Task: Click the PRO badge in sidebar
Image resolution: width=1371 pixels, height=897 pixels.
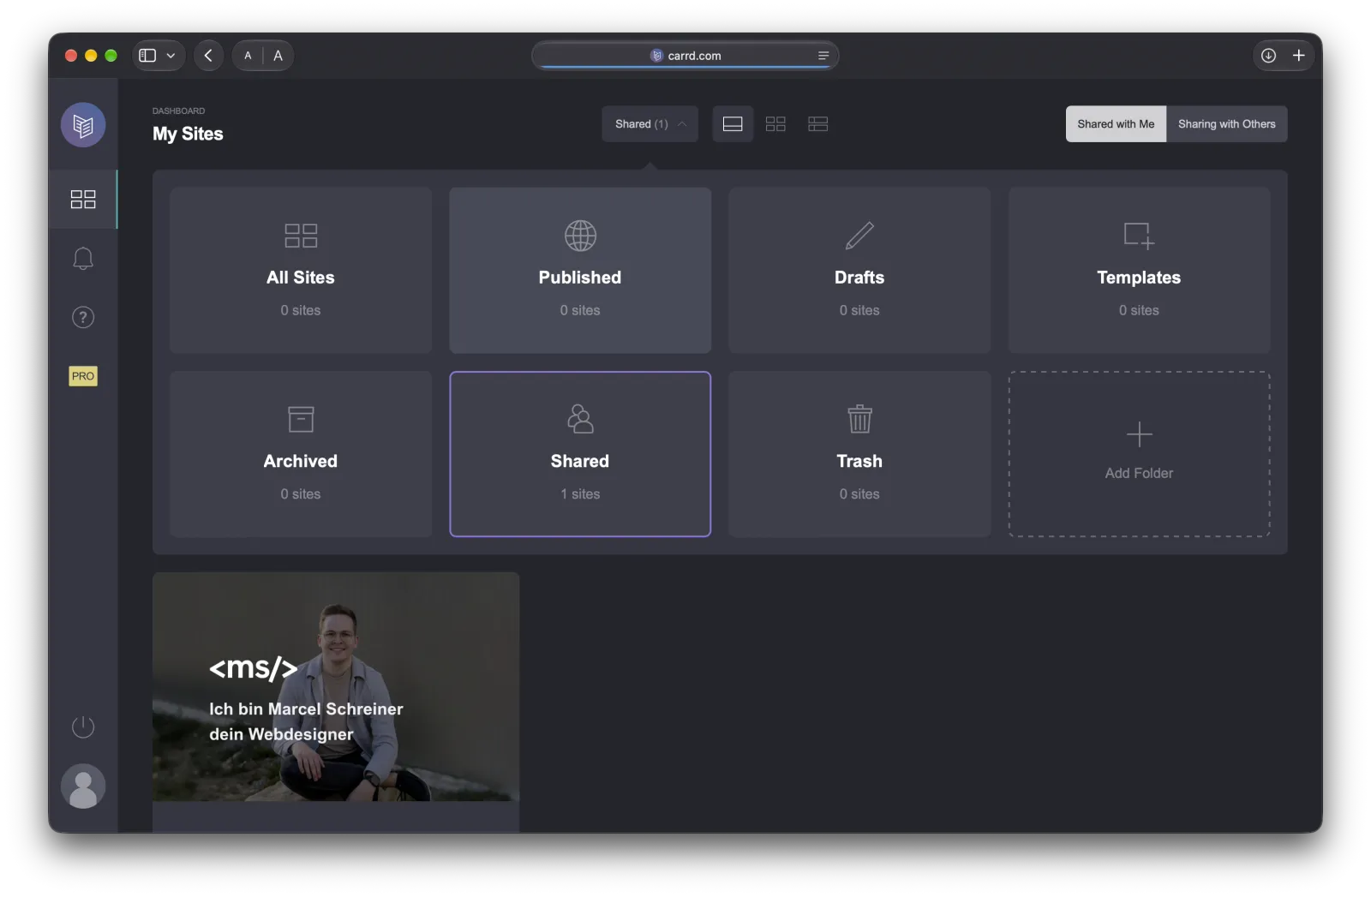Action: (83, 376)
